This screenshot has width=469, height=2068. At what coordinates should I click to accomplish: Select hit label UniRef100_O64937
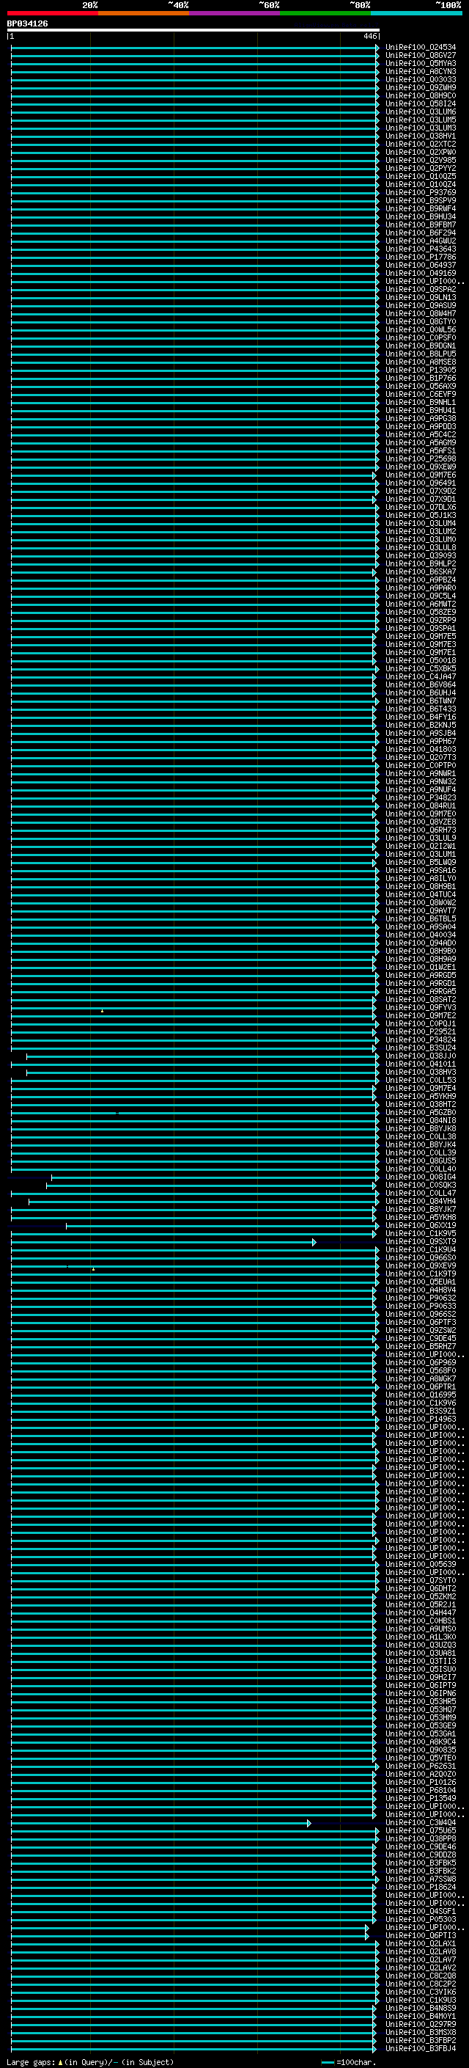coord(421,266)
